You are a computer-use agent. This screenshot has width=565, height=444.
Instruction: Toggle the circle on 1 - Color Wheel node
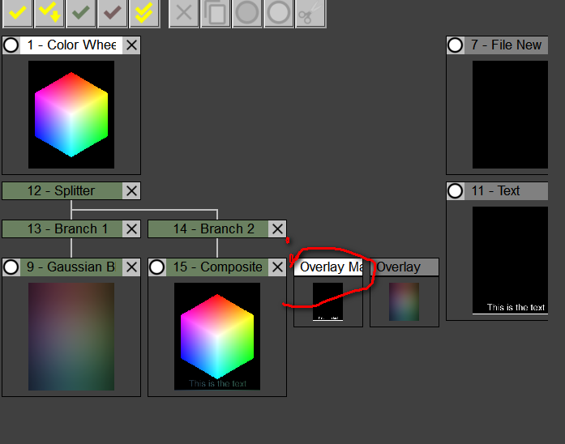tap(11, 45)
